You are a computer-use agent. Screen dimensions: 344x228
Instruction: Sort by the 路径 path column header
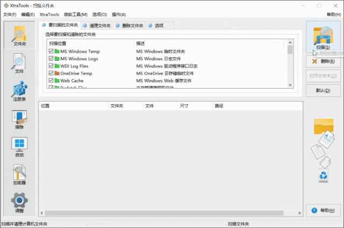pyautogui.click(x=257, y=106)
